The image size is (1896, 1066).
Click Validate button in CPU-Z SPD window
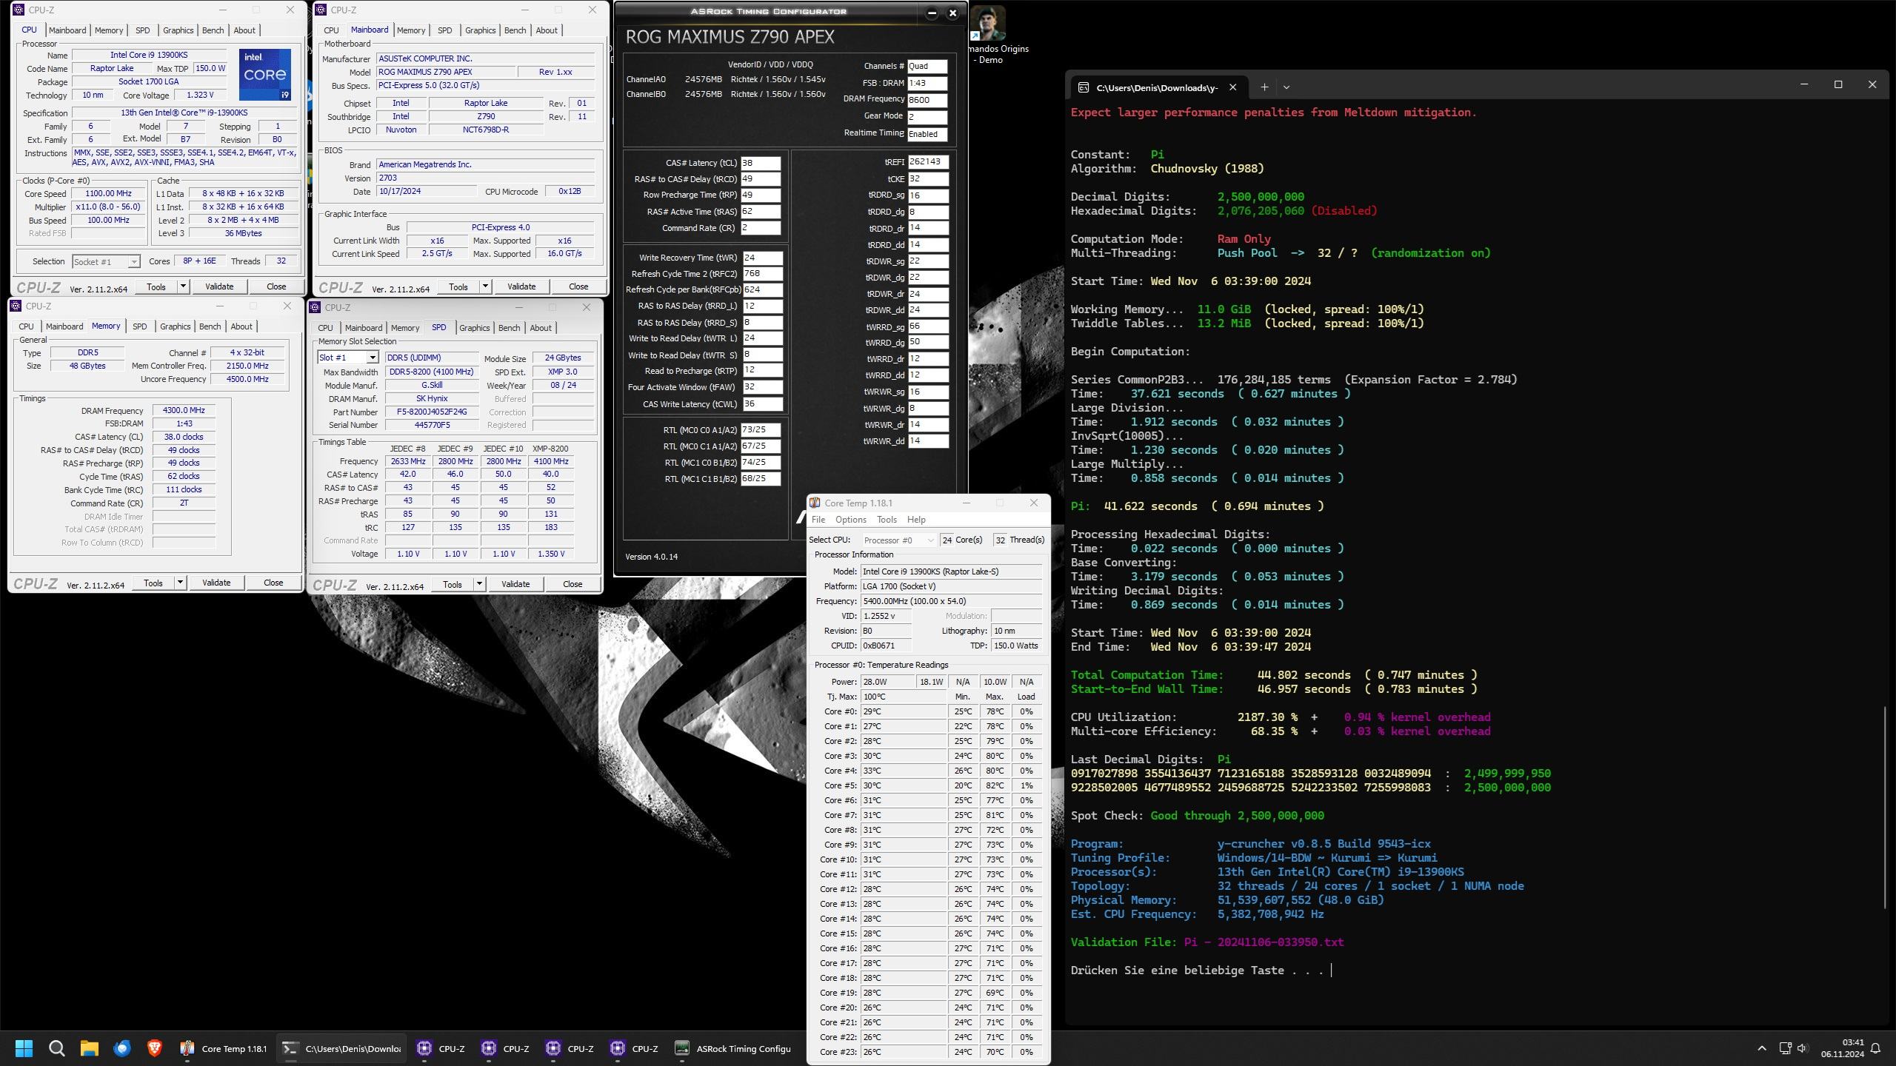[515, 584]
